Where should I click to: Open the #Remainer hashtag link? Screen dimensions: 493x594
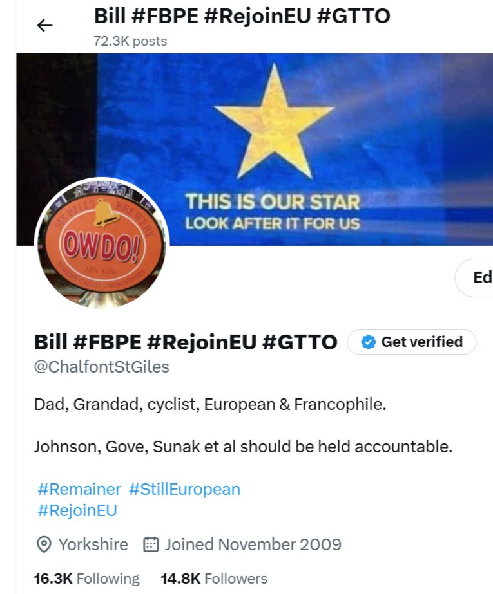point(79,489)
